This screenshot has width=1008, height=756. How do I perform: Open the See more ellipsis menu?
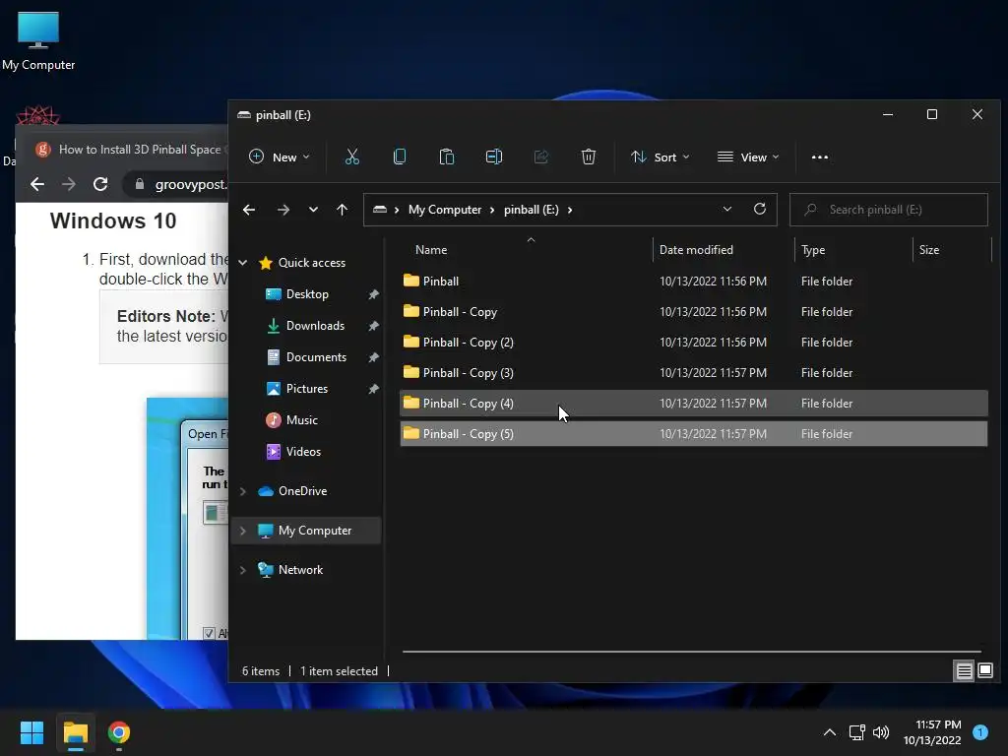click(820, 157)
